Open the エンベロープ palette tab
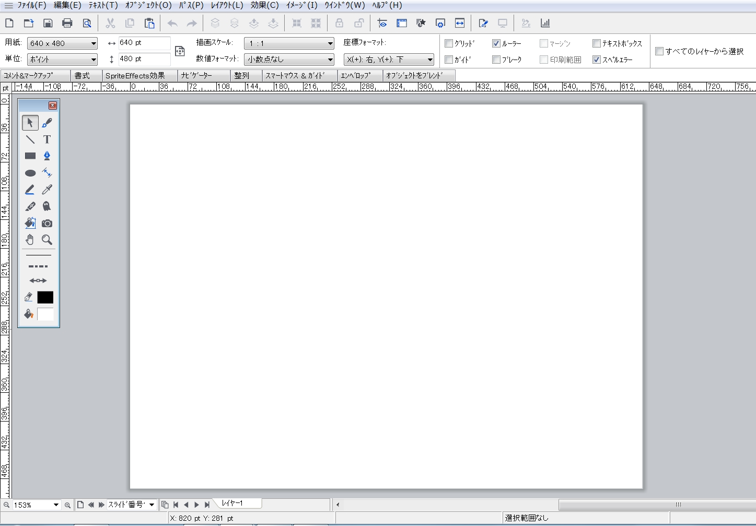756x526 pixels. pos(360,76)
